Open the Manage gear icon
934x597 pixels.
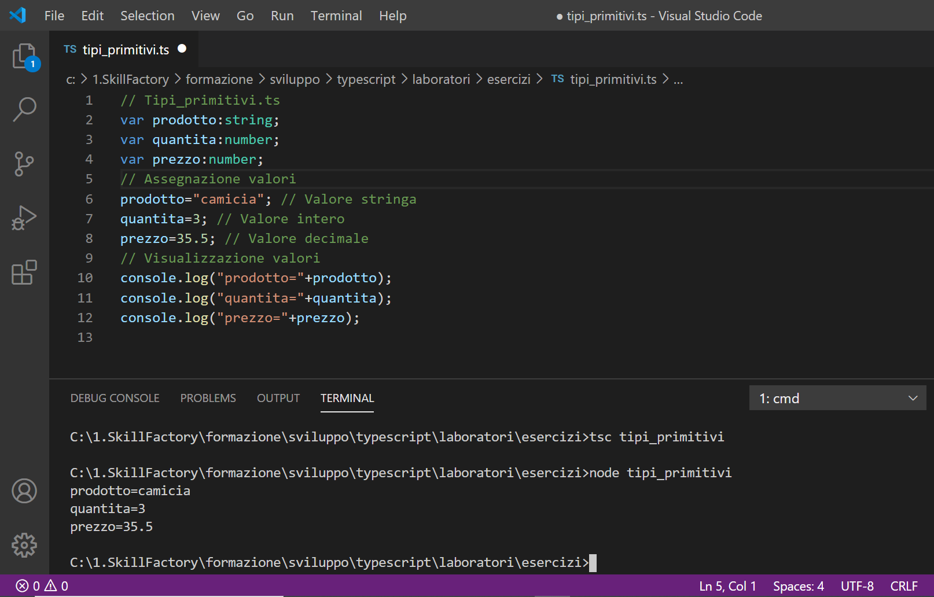pyautogui.click(x=24, y=545)
